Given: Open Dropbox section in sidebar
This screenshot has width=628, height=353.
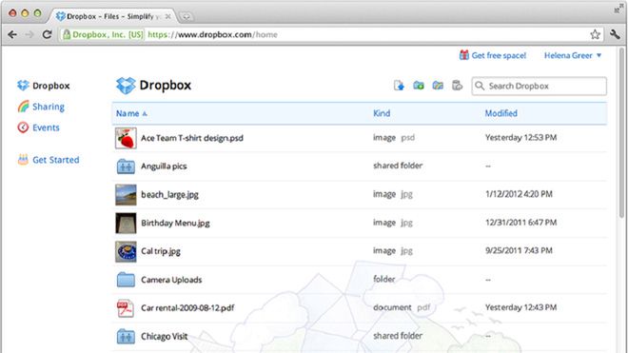Looking at the screenshot, I should pyautogui.click(x=50, y=86).
